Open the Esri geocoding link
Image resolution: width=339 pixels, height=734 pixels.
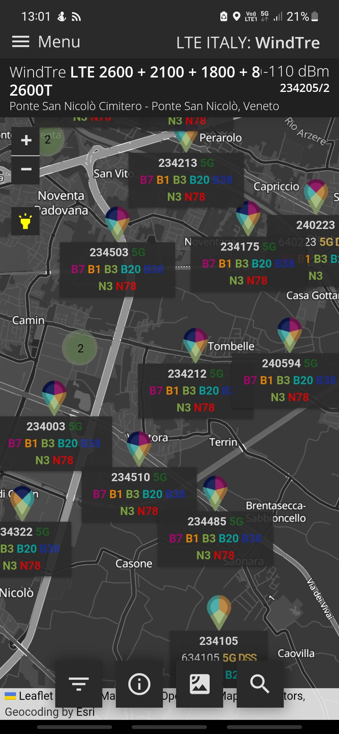tap(85, 712)
